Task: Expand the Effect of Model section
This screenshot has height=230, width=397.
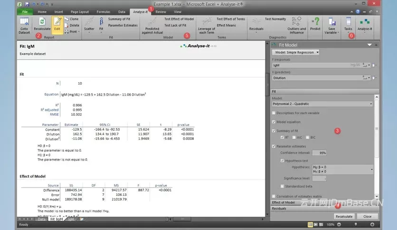Action: click(x=325, y=202)
